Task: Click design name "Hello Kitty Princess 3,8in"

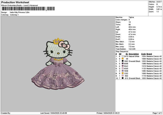Action: pos(20,12)
